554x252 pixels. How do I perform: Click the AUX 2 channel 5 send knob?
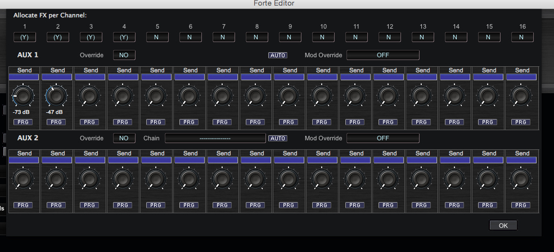point(156,178)
